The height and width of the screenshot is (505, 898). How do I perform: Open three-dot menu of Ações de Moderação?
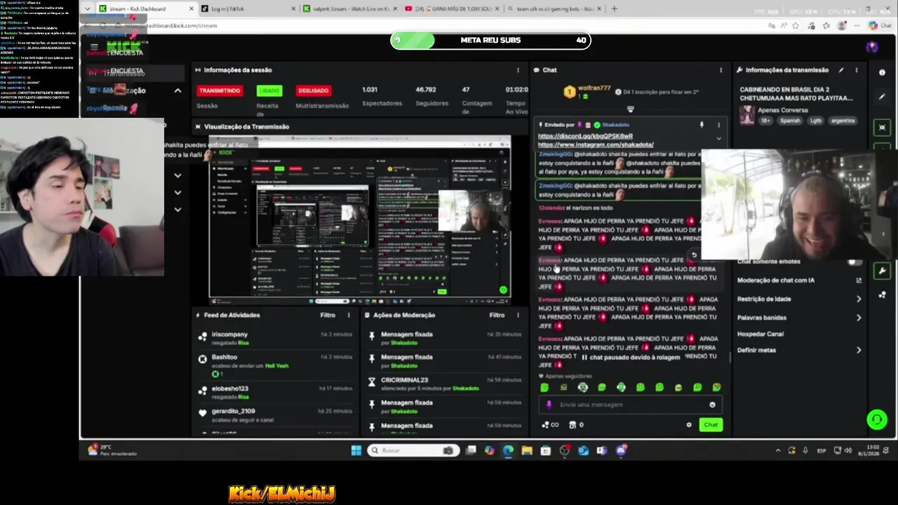pyautogui.click(x=518, y=316)
